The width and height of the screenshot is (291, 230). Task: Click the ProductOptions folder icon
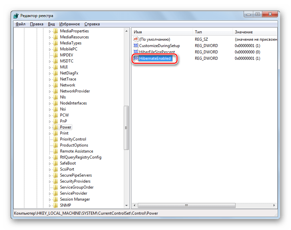55,145
